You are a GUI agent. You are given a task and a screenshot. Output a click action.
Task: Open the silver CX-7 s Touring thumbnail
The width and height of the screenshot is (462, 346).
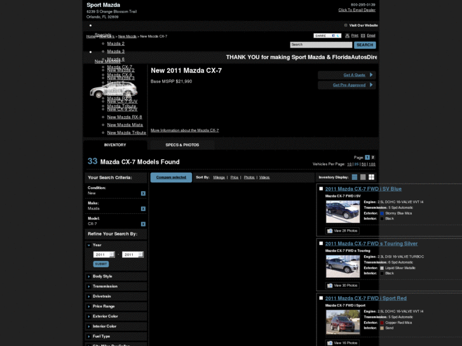click(x=343, y=267)
